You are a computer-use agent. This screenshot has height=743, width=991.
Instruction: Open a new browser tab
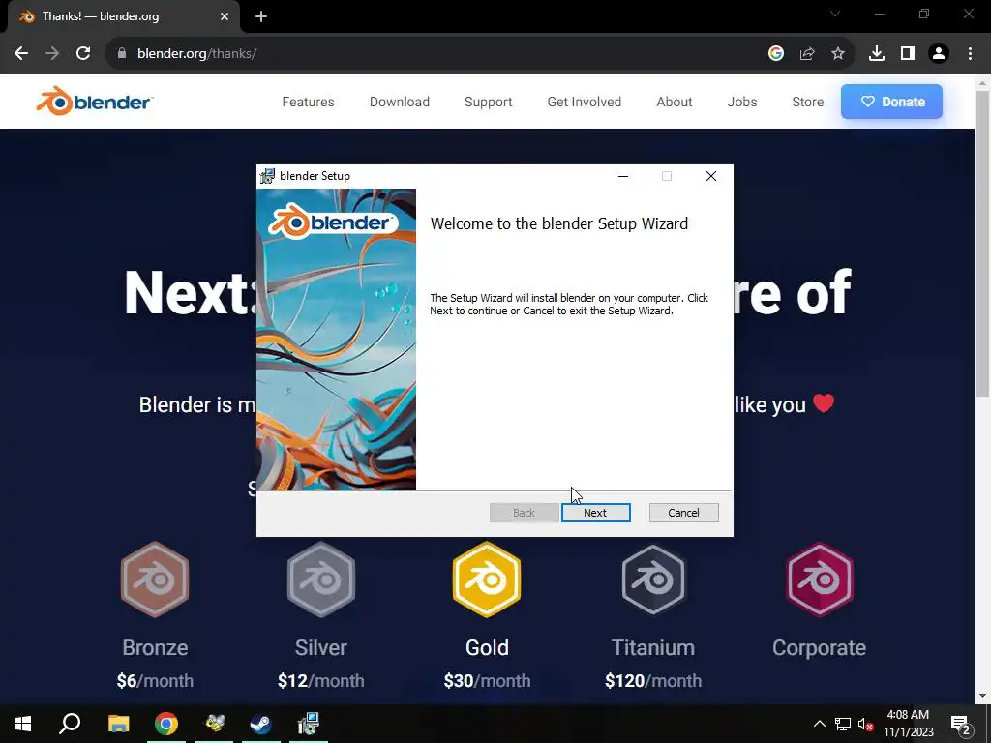pos(261,16)
